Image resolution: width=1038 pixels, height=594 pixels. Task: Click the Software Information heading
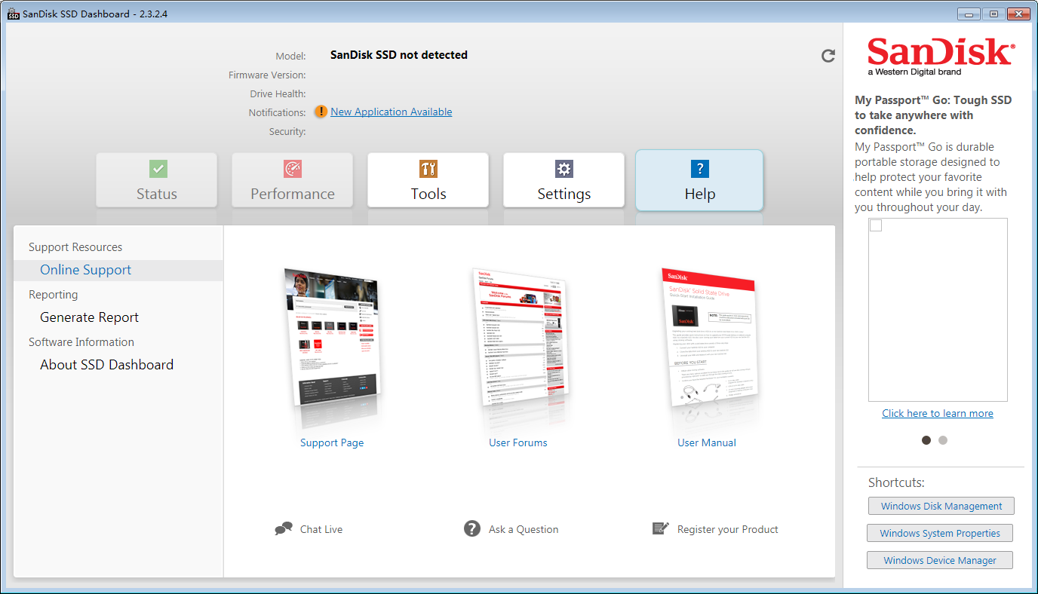[81, 342]
